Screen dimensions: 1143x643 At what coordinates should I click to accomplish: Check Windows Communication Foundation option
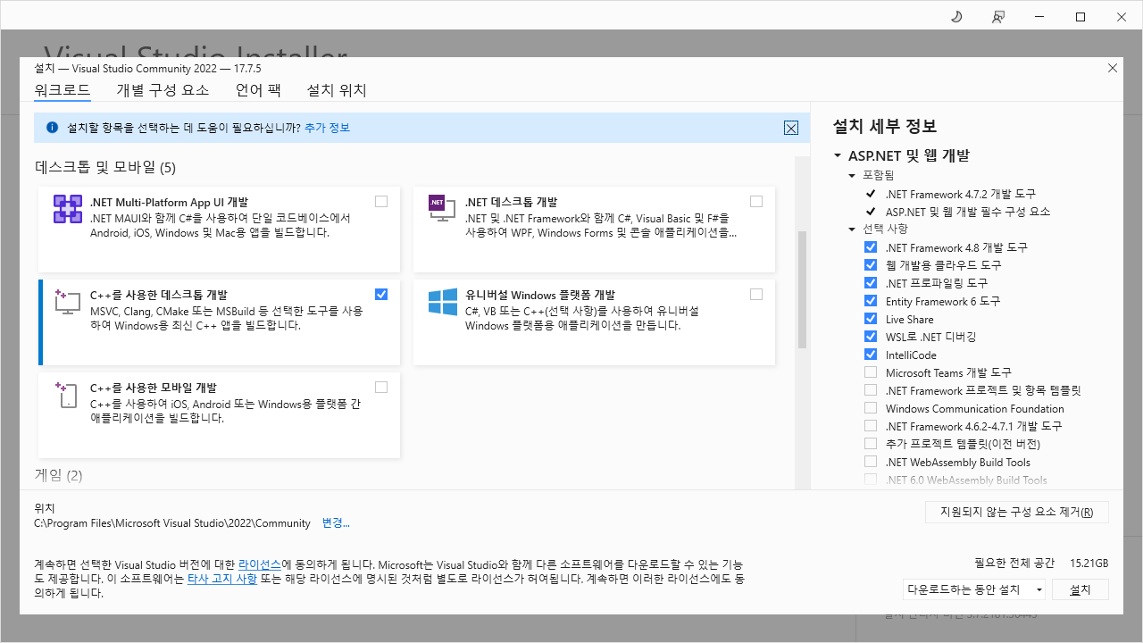coord(871,408)
